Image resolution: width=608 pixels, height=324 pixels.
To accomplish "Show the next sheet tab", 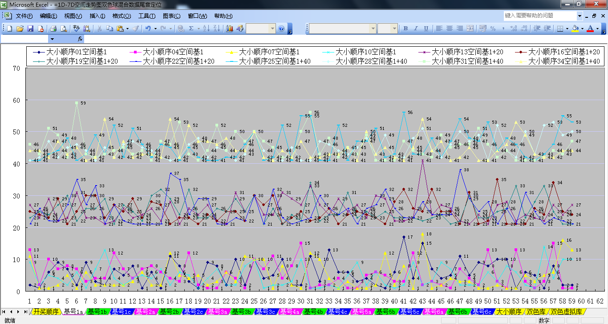I will [x=19, y=312].
